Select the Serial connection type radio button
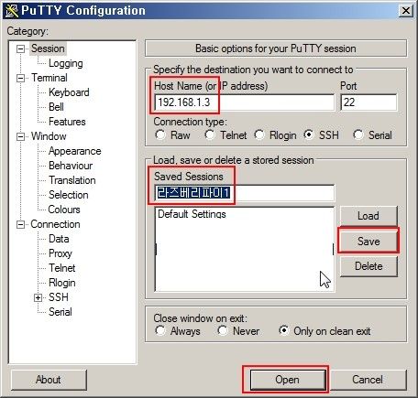This screenshot has height=398, width=418. coord(358,134)
